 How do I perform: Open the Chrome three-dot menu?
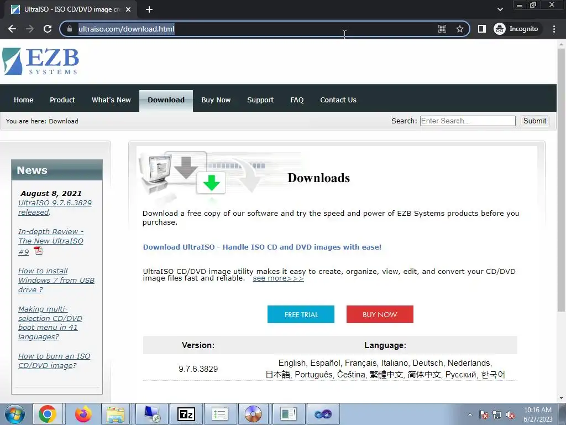click(x=554, y=29)
